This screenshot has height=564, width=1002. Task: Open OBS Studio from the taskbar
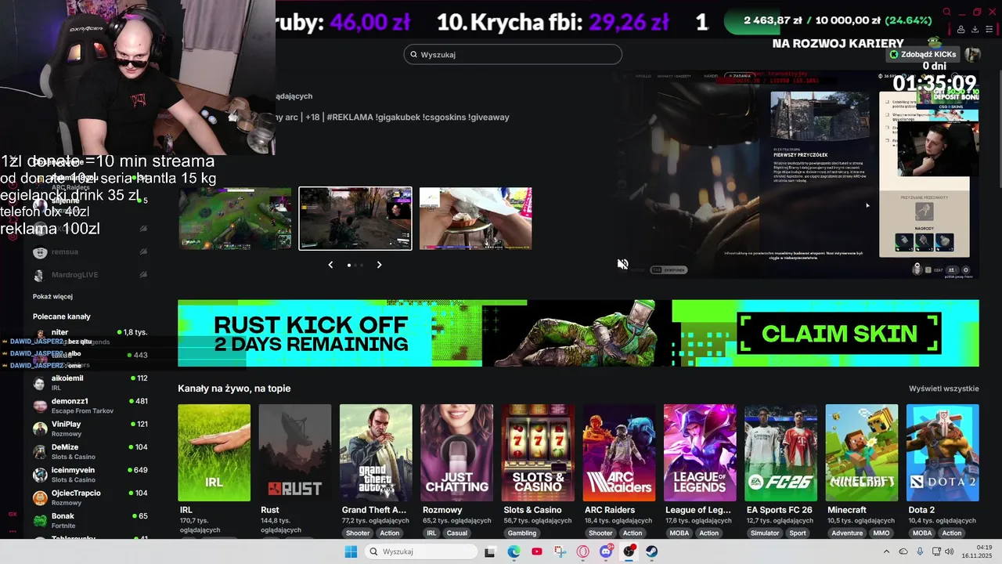(629, 551)
